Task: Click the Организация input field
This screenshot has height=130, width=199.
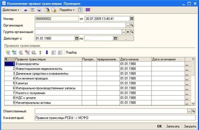Action: [80, 25]
